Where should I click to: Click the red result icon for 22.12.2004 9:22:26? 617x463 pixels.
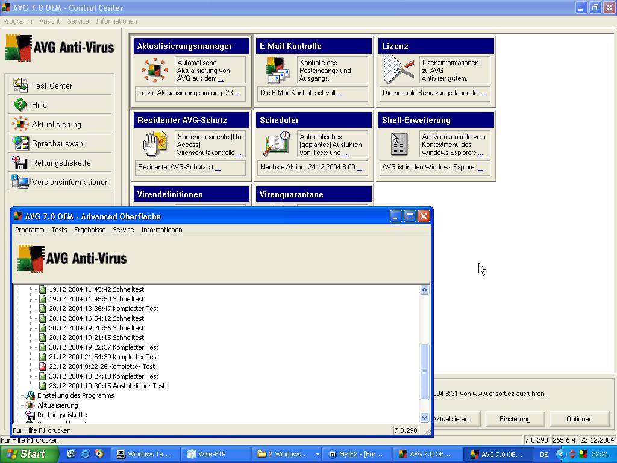(x=43, y=367)
